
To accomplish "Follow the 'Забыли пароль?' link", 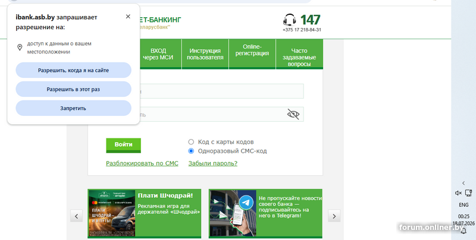I will (213, 163).
